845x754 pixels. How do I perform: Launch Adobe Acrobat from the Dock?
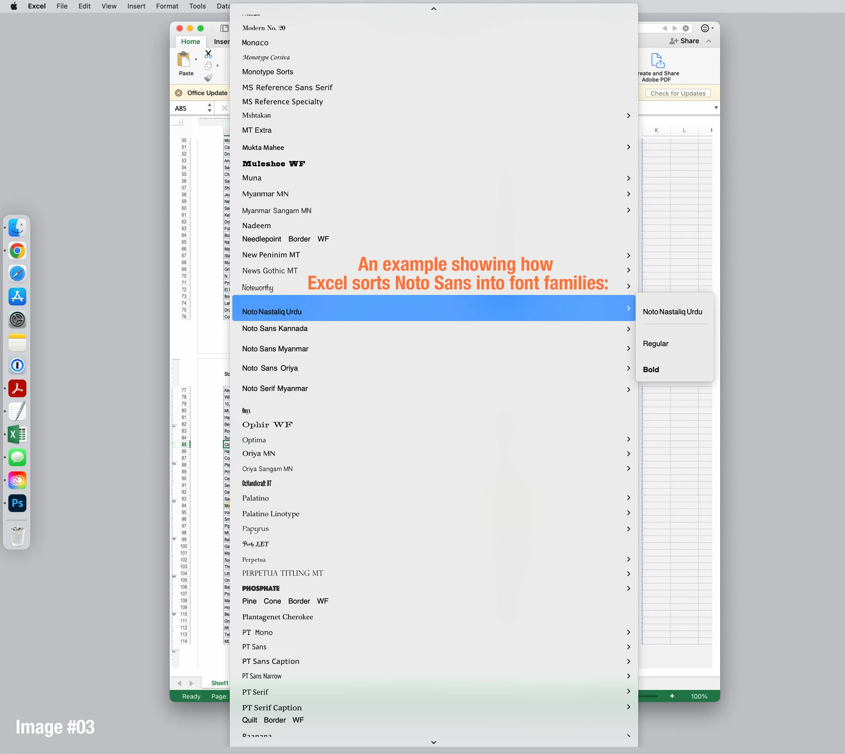17,388
